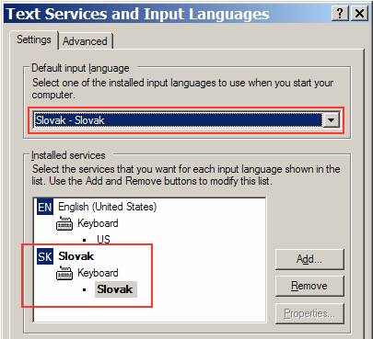Click the Slovak - Slovak combo box field
Viewport: 373px width, 339px height.
[178, 119]
